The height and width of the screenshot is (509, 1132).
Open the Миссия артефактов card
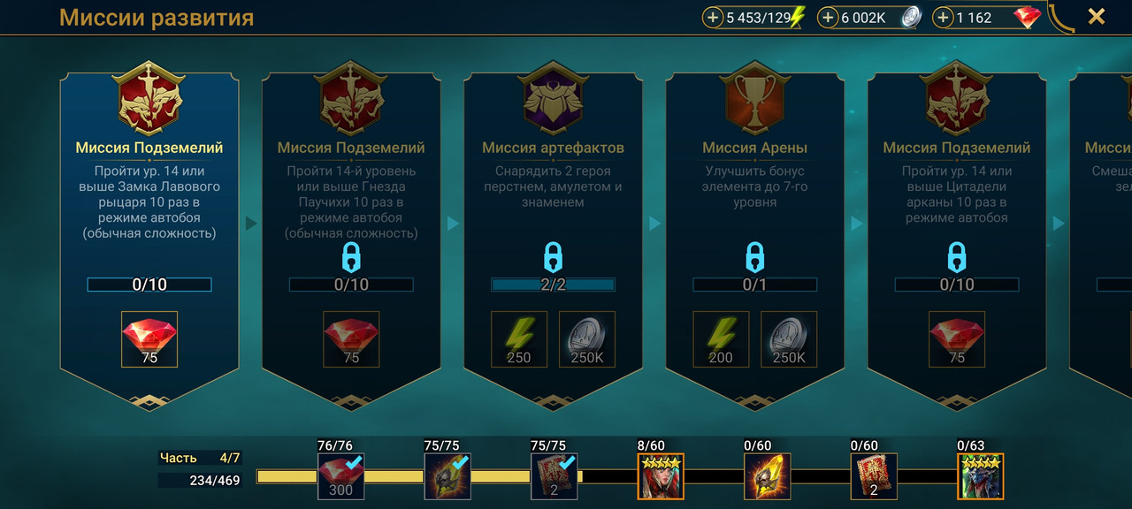pos(554,234)
